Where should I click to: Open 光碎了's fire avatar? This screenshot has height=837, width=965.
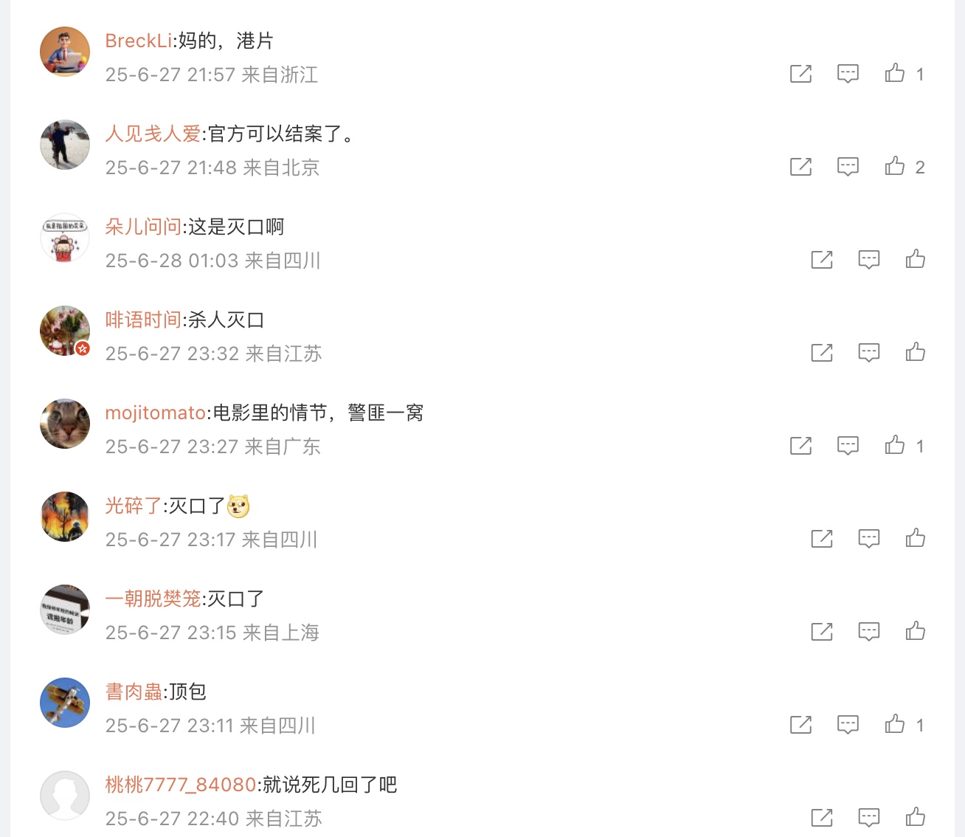click(x=65, y=517)
